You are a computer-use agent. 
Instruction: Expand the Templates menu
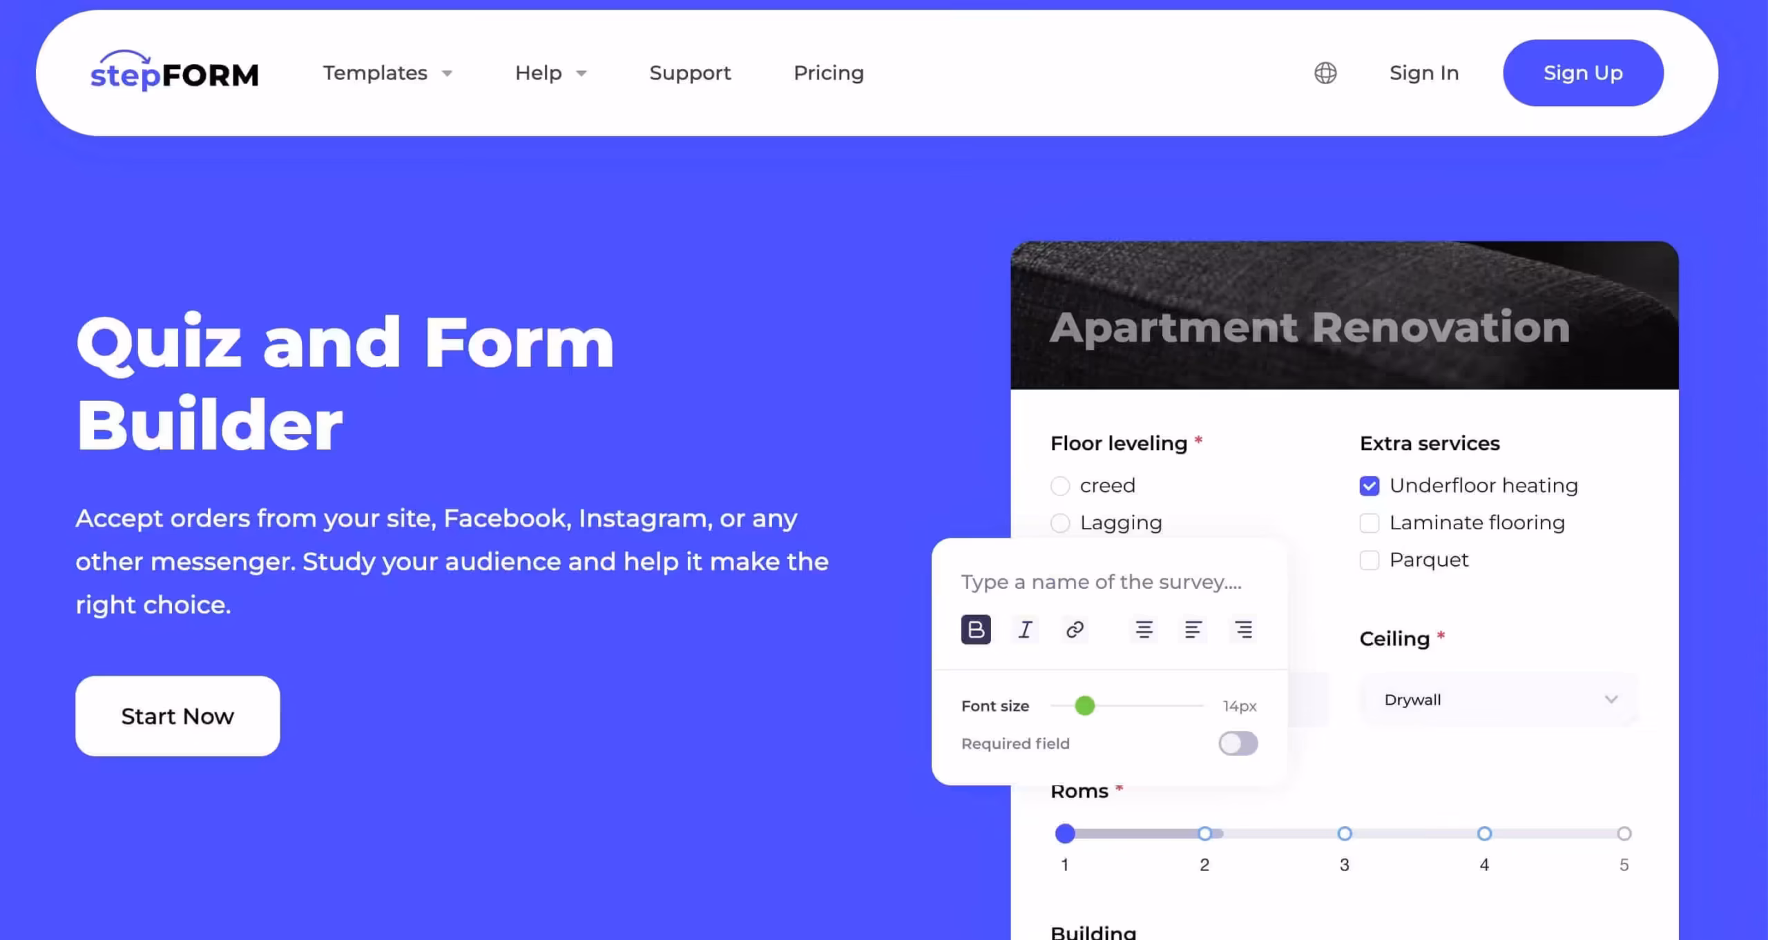[387, 72]
